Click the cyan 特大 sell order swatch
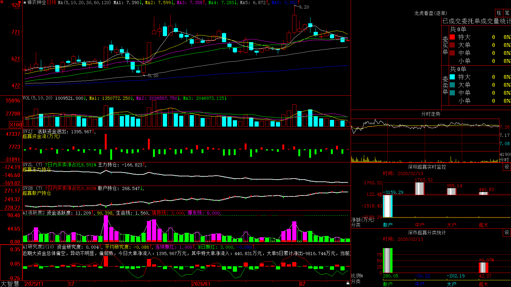This screenshot has width=511, height=287. pyautogui.click(x=452, y=77)
